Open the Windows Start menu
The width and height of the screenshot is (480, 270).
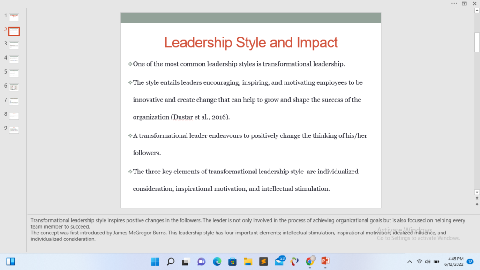[155, 262]
